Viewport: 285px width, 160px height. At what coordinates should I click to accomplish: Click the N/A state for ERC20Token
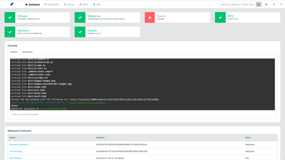[247, 158]
